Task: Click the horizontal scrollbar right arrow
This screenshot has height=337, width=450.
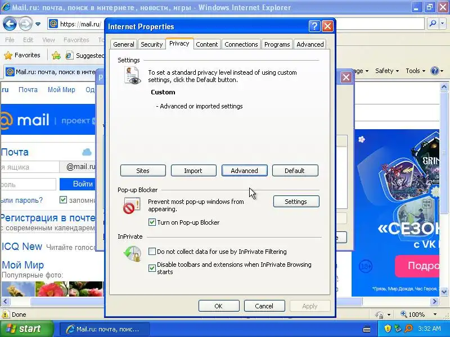Action: click(x=434, y=301)
